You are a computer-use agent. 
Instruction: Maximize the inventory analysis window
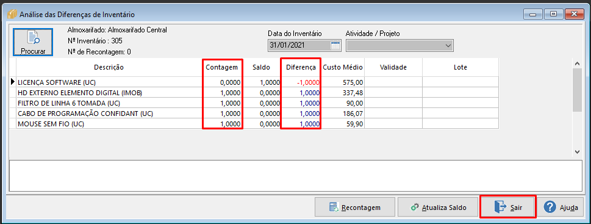pyautogui.click(x=553, y=14)
